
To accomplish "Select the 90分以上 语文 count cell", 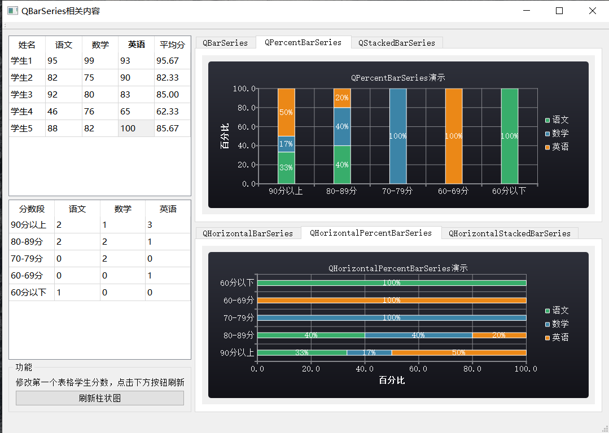I will pyautogui.click(x=76, y=224).
